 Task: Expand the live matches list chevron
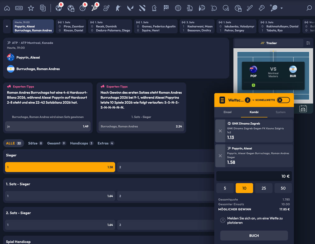coord(7,26)
